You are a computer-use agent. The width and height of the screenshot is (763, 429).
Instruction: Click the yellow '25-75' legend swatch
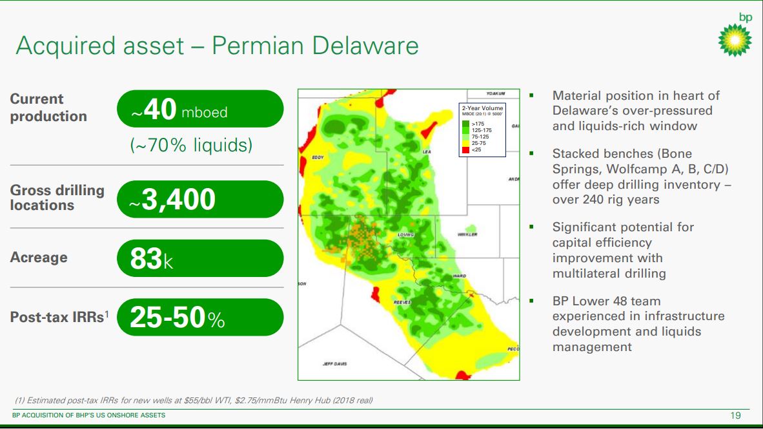click(465, 144)
